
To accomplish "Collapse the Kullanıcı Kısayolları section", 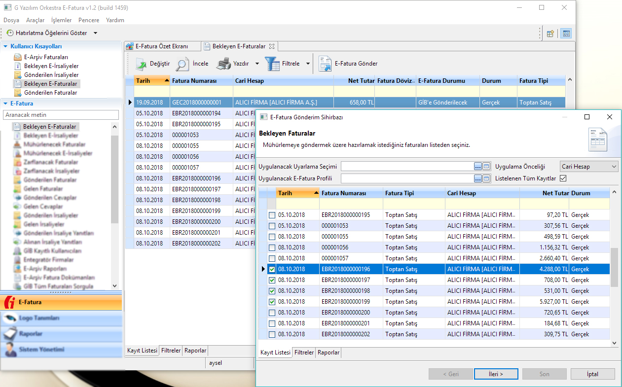I will (5, 46).
